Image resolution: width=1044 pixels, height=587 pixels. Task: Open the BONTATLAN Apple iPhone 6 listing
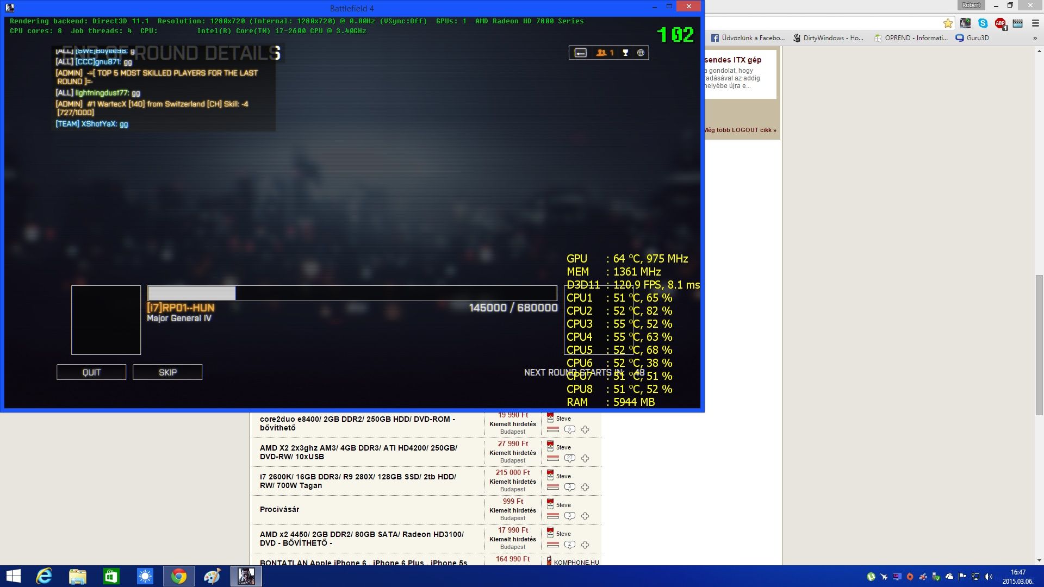(363, 563)
